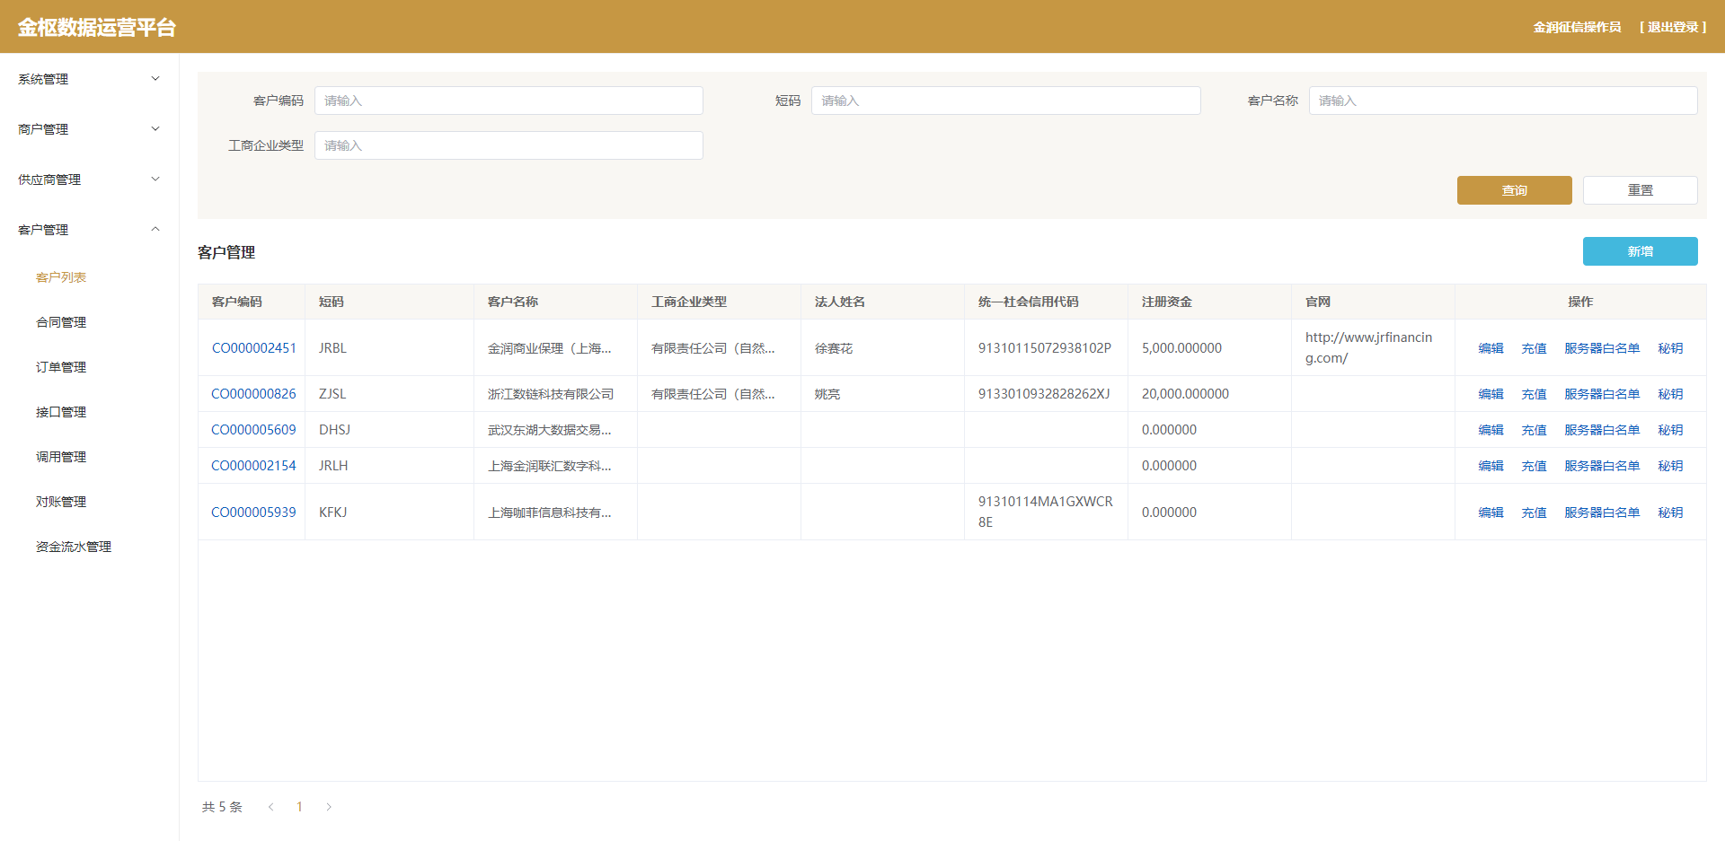
Task: Open 客户列表 in sidebar
Action: [61, 277]
